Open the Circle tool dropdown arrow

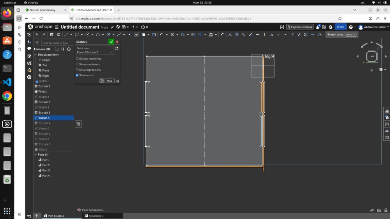click(92, 35)
